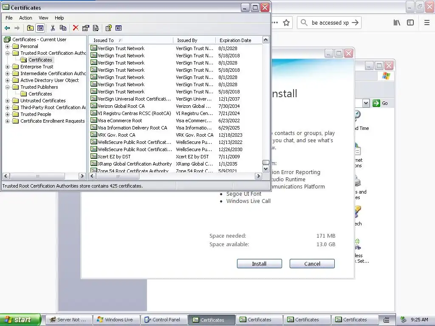Viewport: 435px width, 326px height.
Task: Select Certificates under Trusted Publishers
Action: (40, 94)
